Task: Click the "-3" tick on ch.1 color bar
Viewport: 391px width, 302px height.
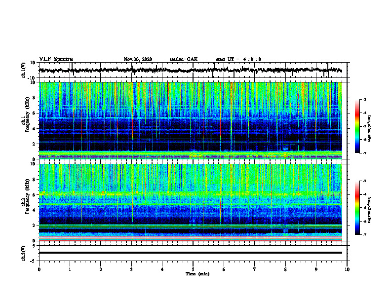Action: (x=364, y=99)
